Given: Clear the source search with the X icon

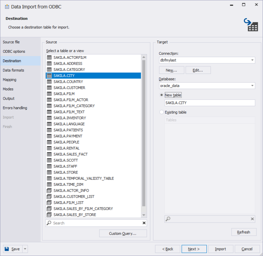Looking at the screenshot, I should pos(144,223).
